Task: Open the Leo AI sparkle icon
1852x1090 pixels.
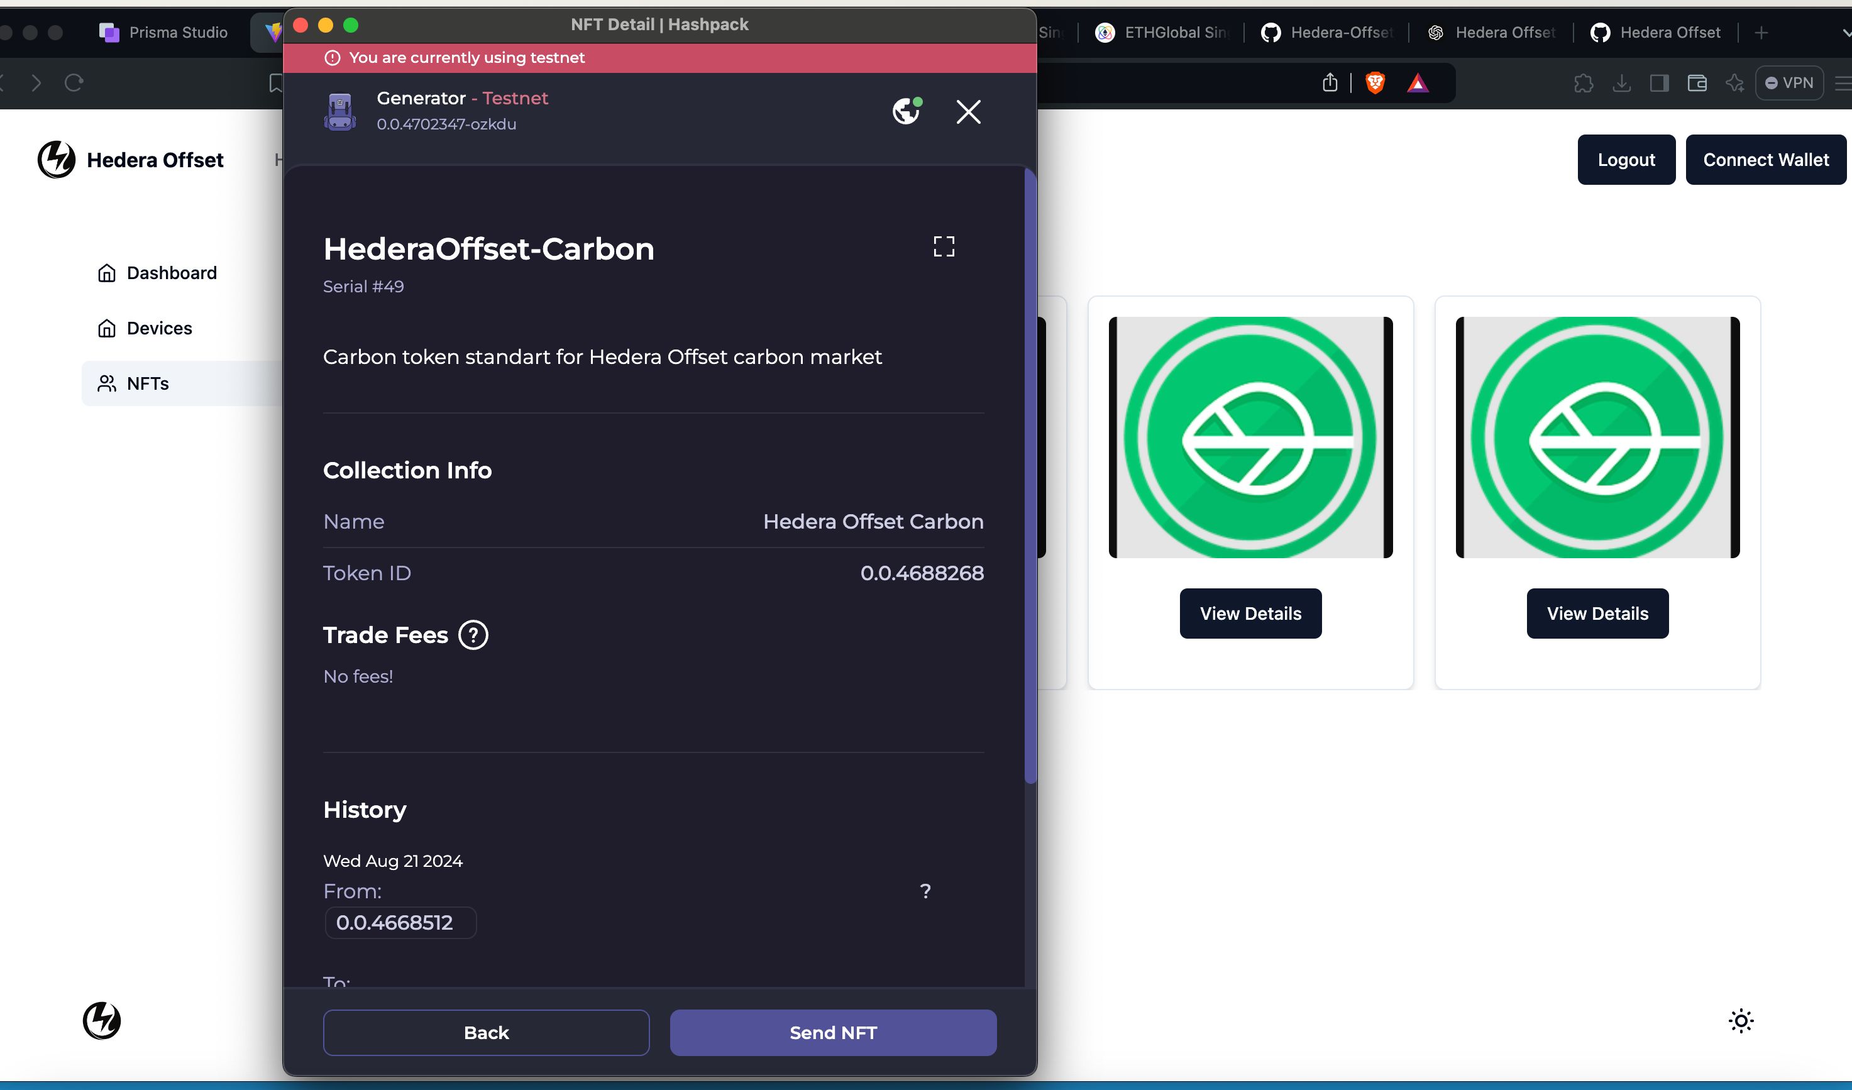Action: (1734, 83)
